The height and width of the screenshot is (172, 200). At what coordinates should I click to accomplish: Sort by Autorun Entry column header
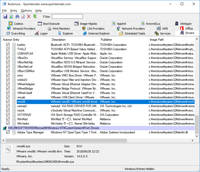[26, 40]
